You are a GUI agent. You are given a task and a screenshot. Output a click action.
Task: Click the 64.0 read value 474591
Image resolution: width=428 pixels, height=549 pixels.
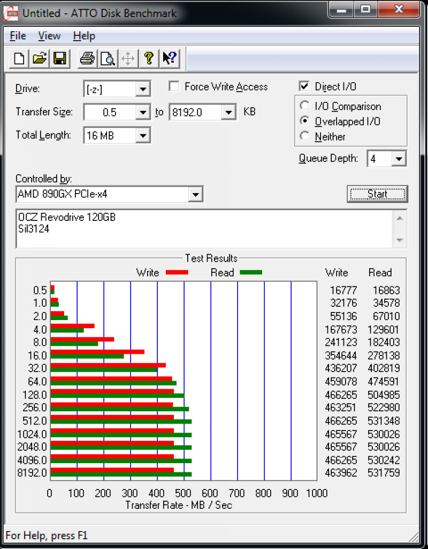(384, 382)
